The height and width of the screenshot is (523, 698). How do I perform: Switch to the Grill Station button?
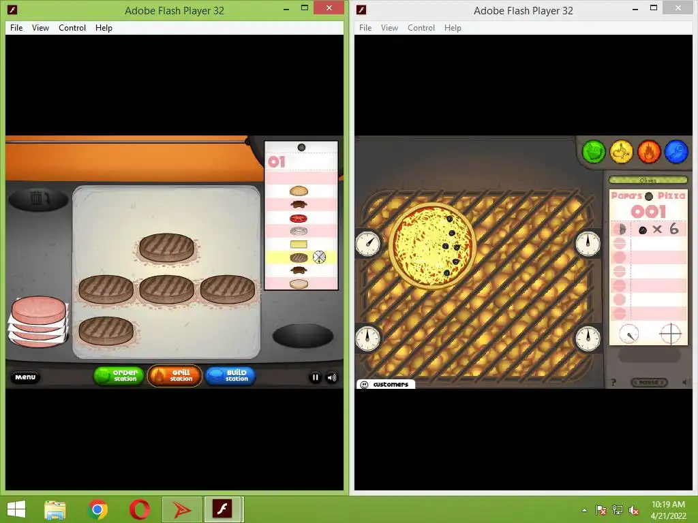174,376
